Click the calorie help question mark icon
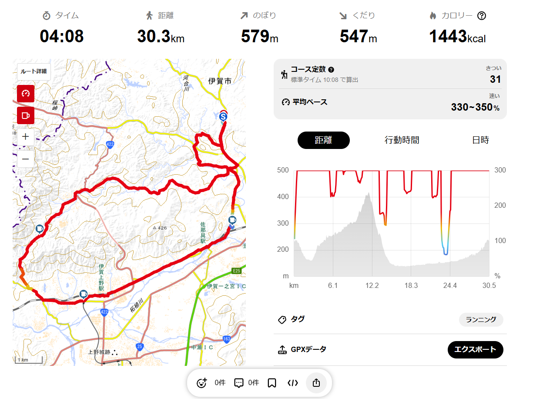533x399 pixels. coord(481,16)
